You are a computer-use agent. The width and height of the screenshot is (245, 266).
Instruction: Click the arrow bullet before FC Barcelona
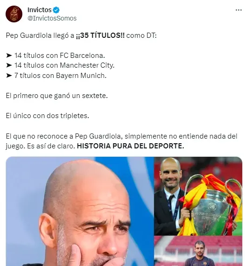tap(9, 56)
